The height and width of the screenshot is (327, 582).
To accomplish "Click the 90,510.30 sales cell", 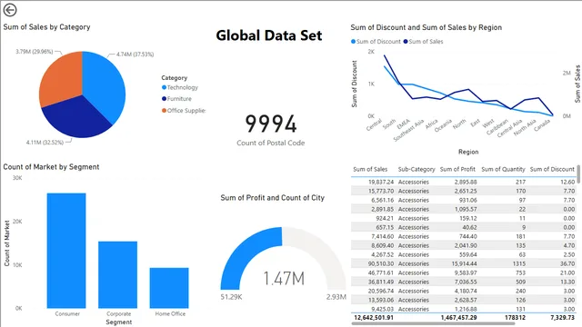I will [381, 263].
